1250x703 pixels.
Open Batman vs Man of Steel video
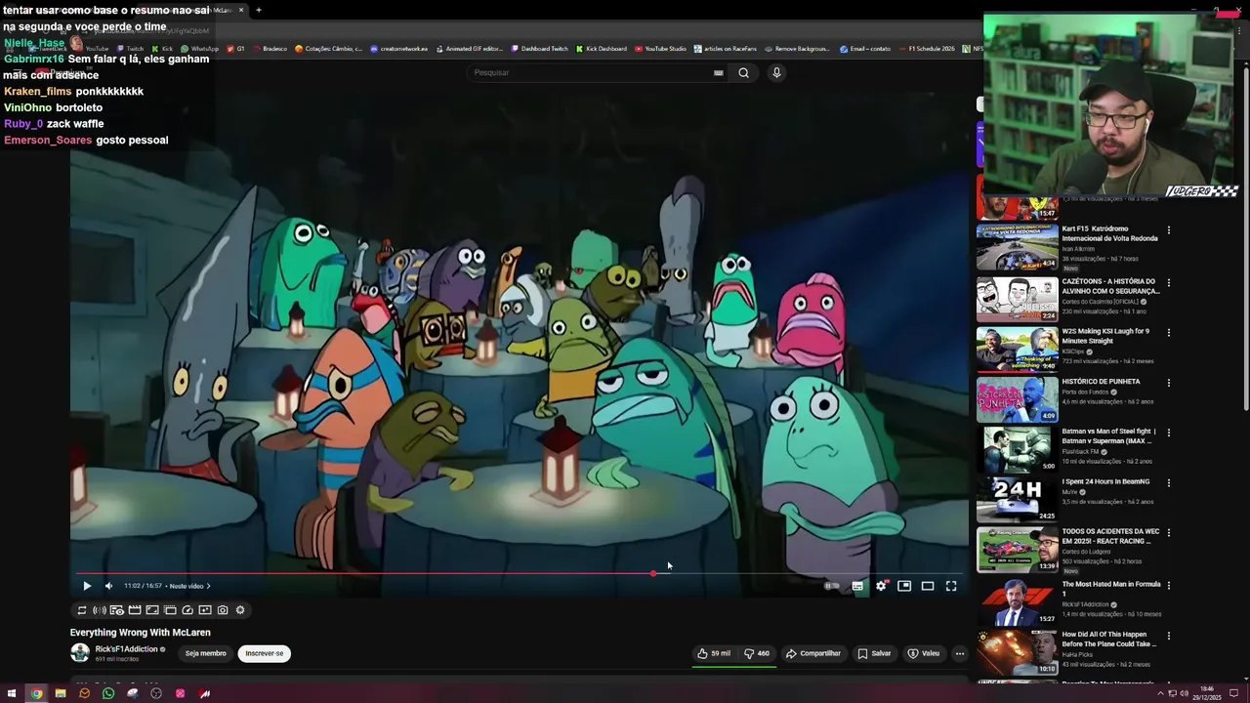[1017, 448]
